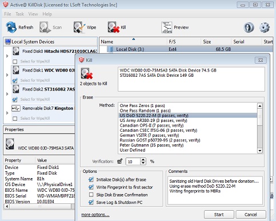Open the View menu
276x221 pixels.
[33, 14]
